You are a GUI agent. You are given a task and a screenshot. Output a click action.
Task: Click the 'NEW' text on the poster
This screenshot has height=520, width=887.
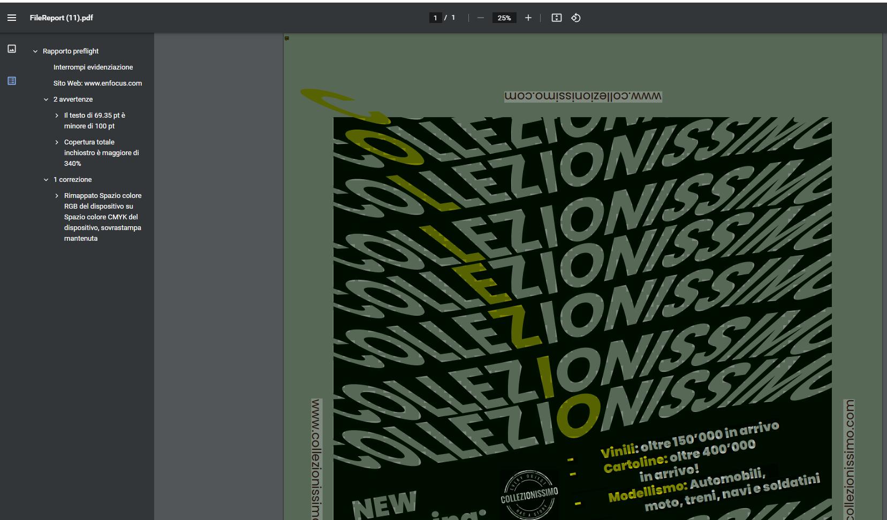pyautogui.click(x=384, y=504)
